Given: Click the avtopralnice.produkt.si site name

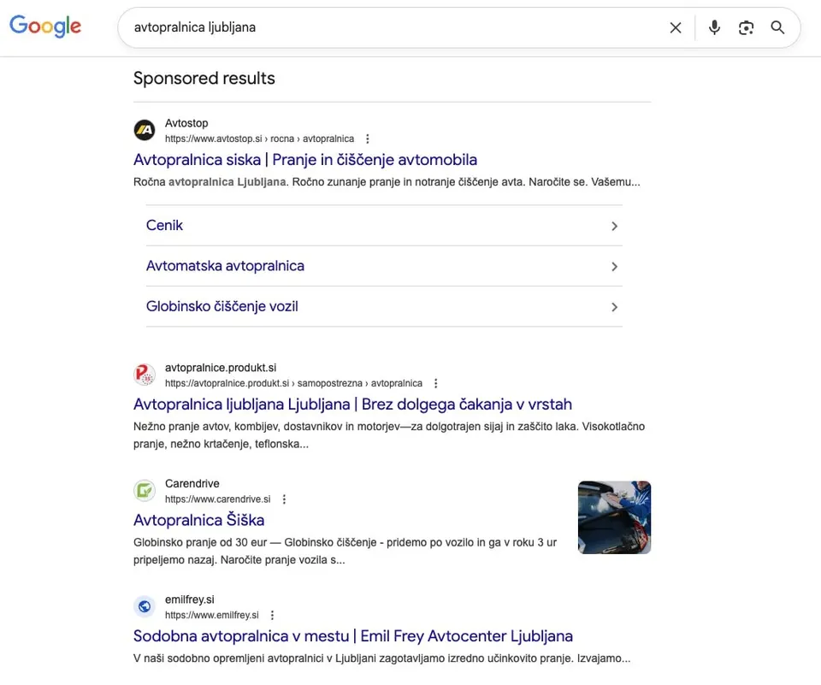Looking at the screenshot, I should [x=221, y=368].
